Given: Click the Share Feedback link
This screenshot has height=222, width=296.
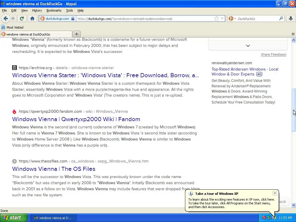Looking at the screenshot, I should click(x=273, y=54).
